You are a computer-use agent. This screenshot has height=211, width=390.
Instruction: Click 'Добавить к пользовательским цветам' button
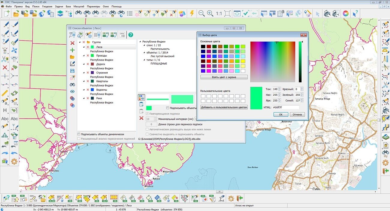[x=224, y=107]
